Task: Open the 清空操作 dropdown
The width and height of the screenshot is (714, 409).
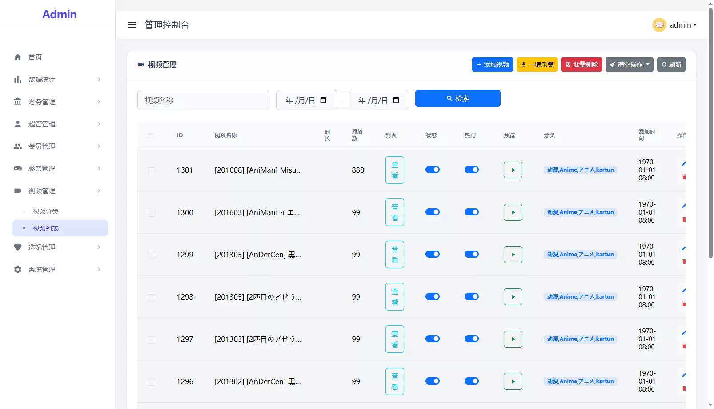Action: click(629, 65)
